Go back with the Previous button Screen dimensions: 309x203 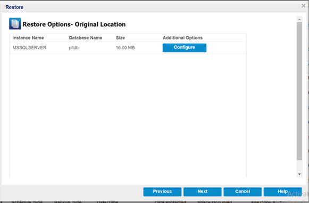[x=162, y=192]
